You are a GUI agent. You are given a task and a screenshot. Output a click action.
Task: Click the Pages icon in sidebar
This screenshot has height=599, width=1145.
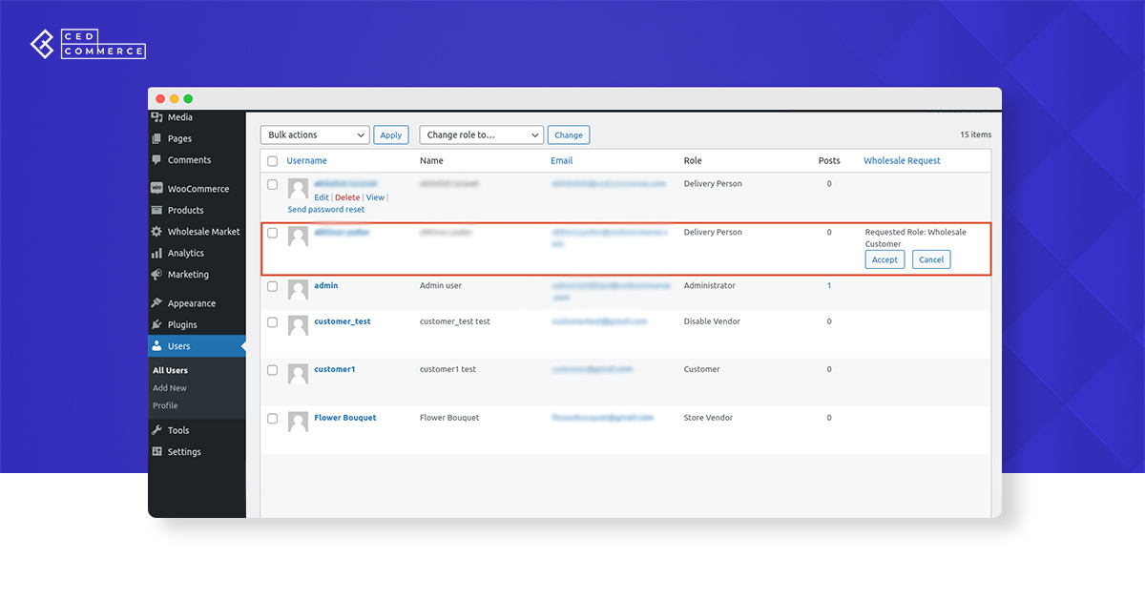[x=156, y=138]
